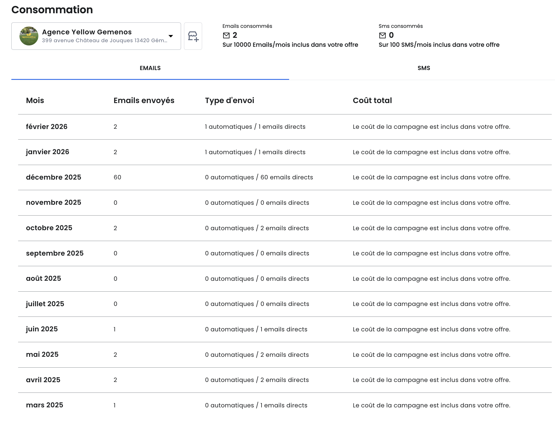Select the juin 2025 row label
Screen dimensions: 555x422
[42, 329]
